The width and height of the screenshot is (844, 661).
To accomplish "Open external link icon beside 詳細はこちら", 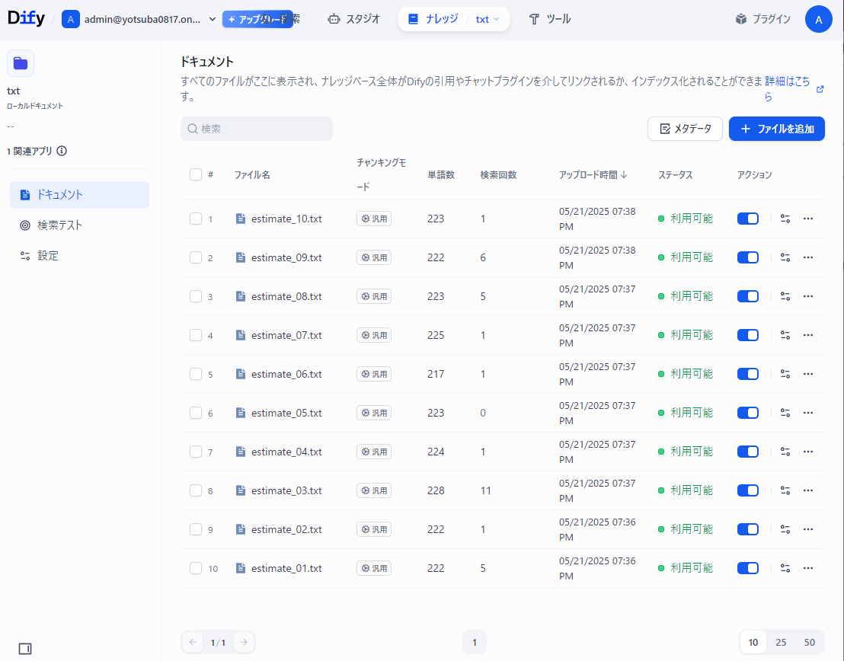I will [820, 89].
